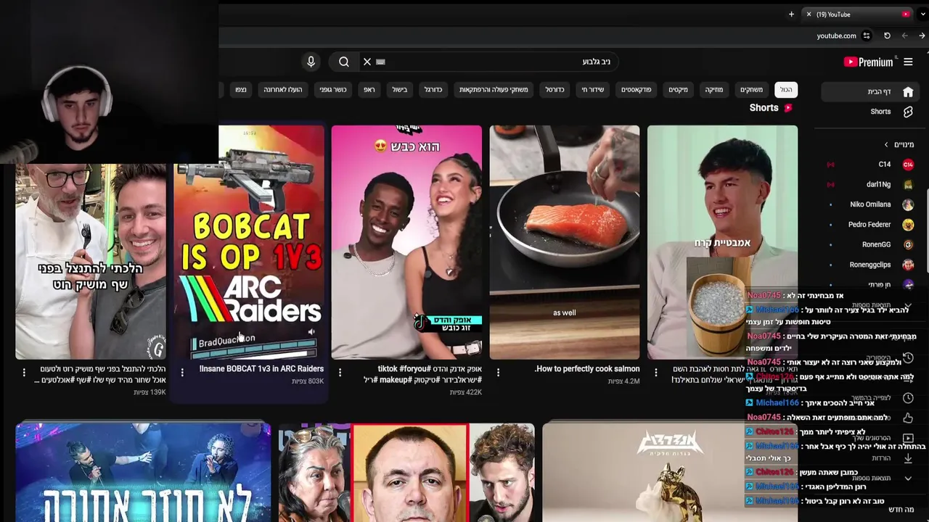The width and height of the screenshot is (929, 522).
Task: Open the Niko Omilana channel avatar
Action: 908,204
